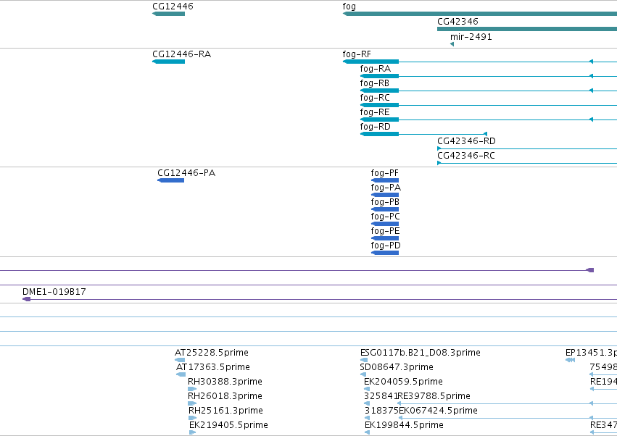Select the mir-2491 feature label
Screen dimensions: 617x436
click(471, 37)
